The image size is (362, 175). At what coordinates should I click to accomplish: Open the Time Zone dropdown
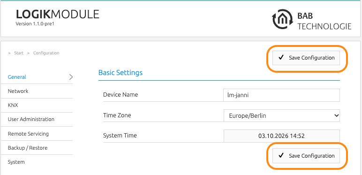click(282, 115)
